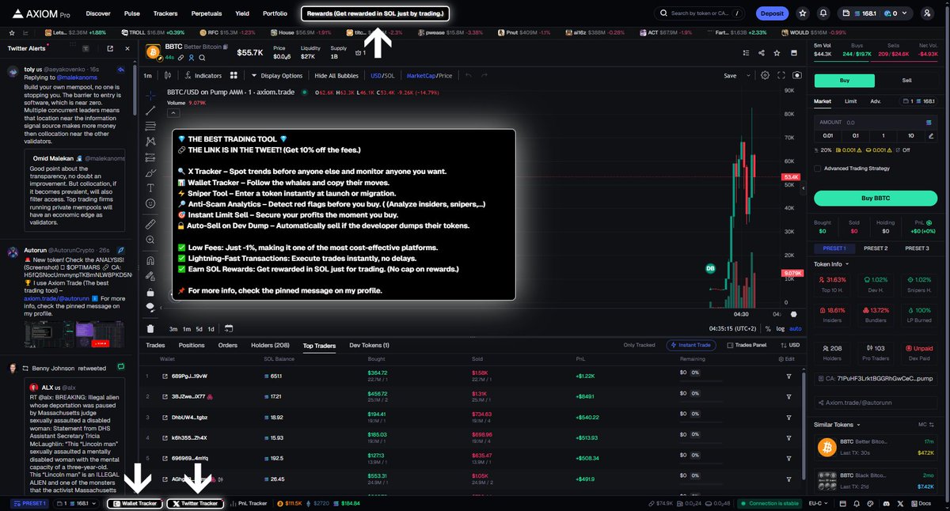Toggle log scale on chart
Image resolution: width=950 pixels, height=511 pixels.
coord(781,328)
